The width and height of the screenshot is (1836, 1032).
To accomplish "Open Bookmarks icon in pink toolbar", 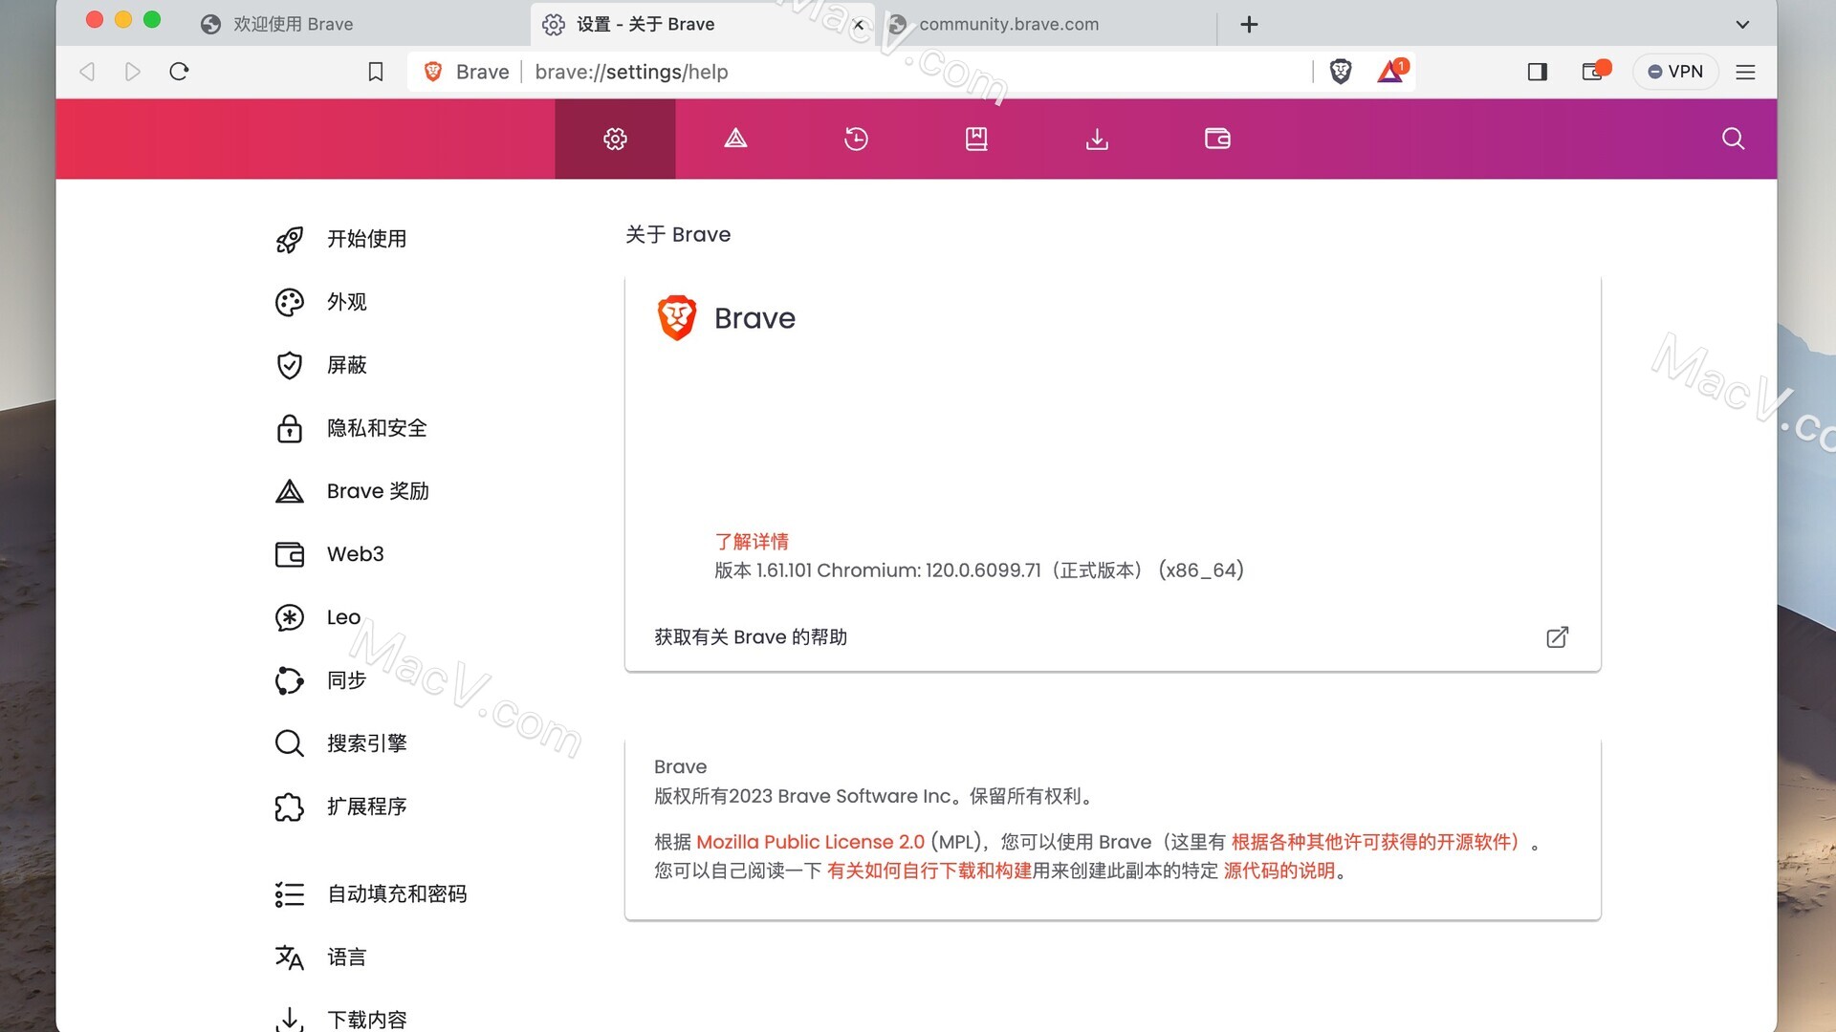I will click(976, 140).
